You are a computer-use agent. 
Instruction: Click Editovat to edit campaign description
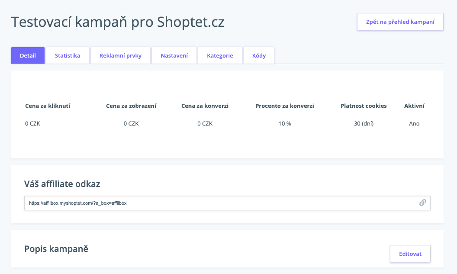click(410, 254)
